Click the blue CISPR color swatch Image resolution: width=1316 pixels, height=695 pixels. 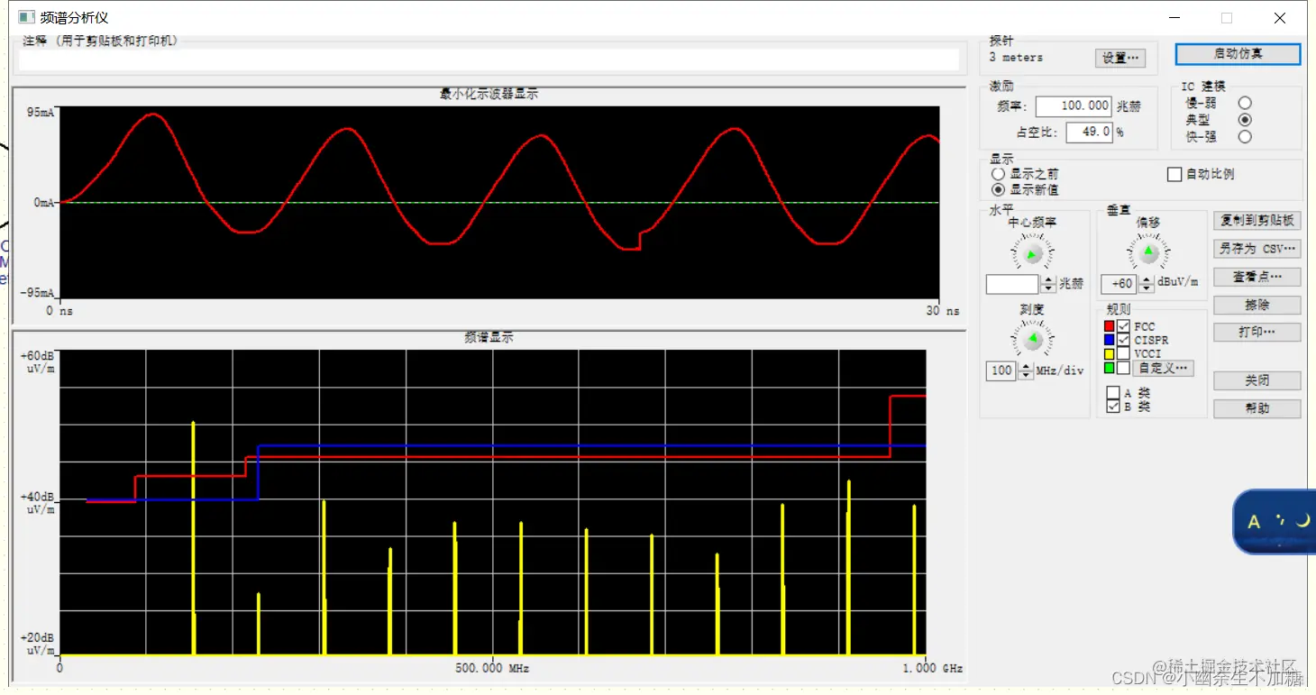pyautogui.click(x=1109, y=340)
